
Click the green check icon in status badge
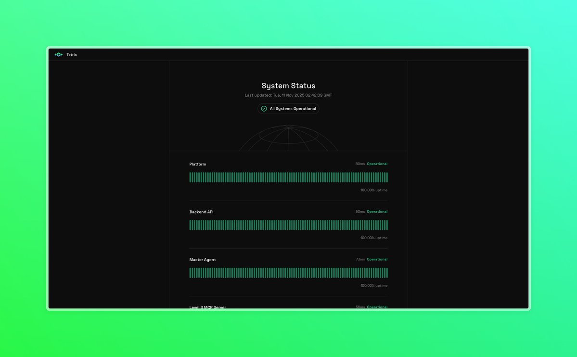(264, 108)
